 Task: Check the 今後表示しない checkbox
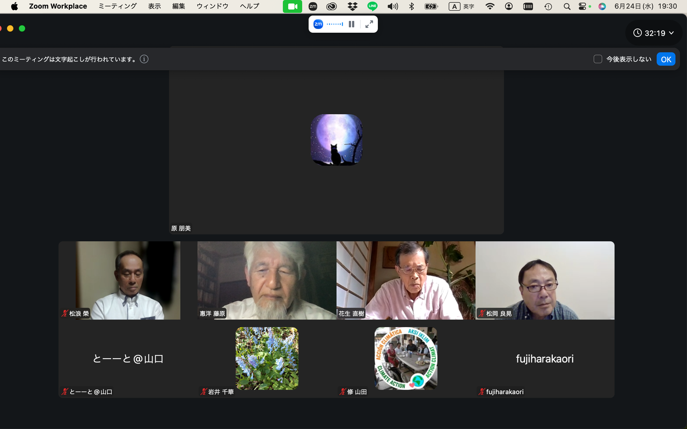pos(598,59)
